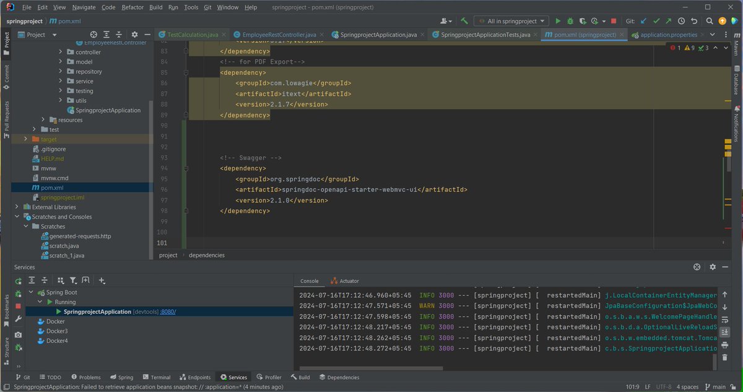Add a service with the plus icon
This screenshot has height=392, width=743.
(102, 281)
